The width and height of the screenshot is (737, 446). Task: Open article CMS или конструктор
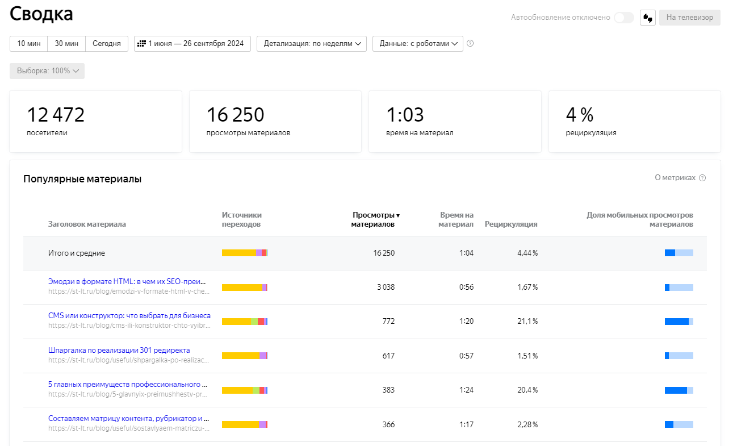(129, 315)
